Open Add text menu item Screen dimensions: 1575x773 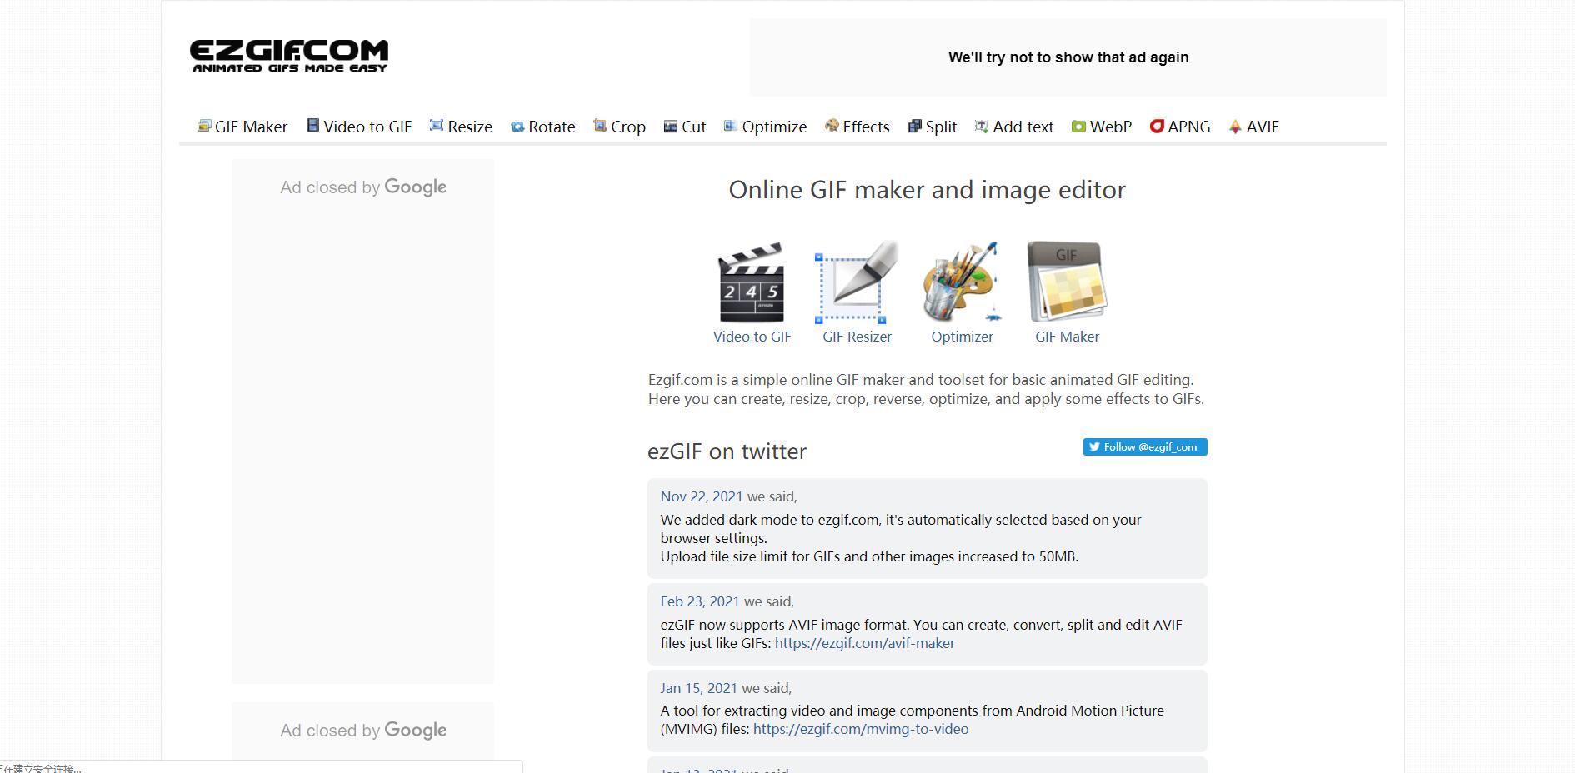[x=1014, y=127]
